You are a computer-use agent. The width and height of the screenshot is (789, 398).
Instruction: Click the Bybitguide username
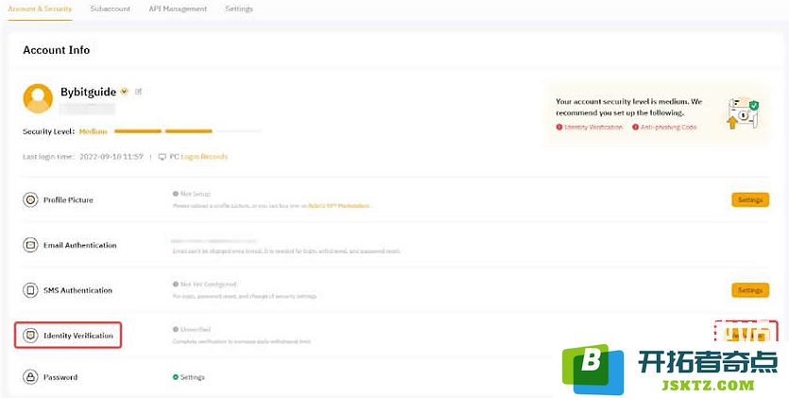click(x=88, y=92)
